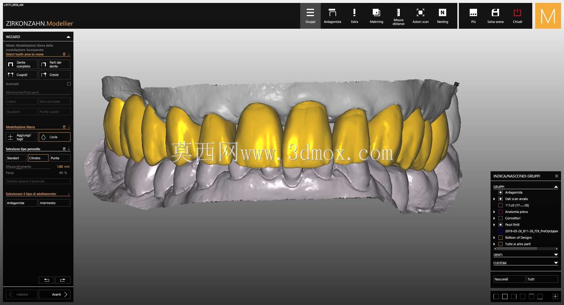Select Dente completo tooth area
The image size is (564, 305).
coord(22,64)
